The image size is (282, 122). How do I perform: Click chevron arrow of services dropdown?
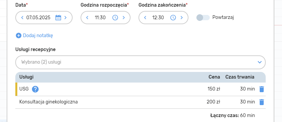coord(259,62)
